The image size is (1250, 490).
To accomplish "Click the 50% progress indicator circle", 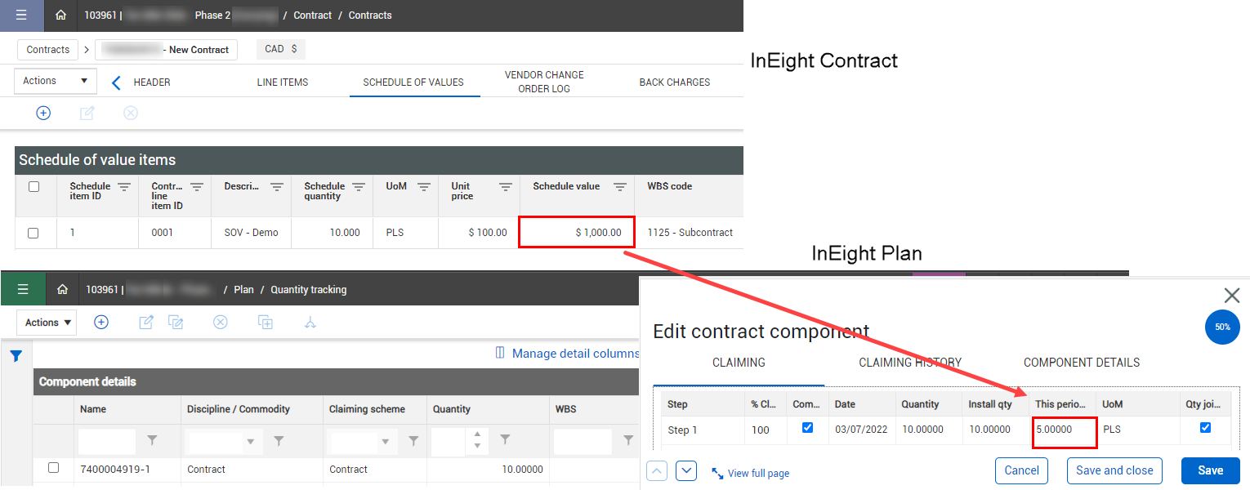I will pyautogui.click(x=1222, y=327).
